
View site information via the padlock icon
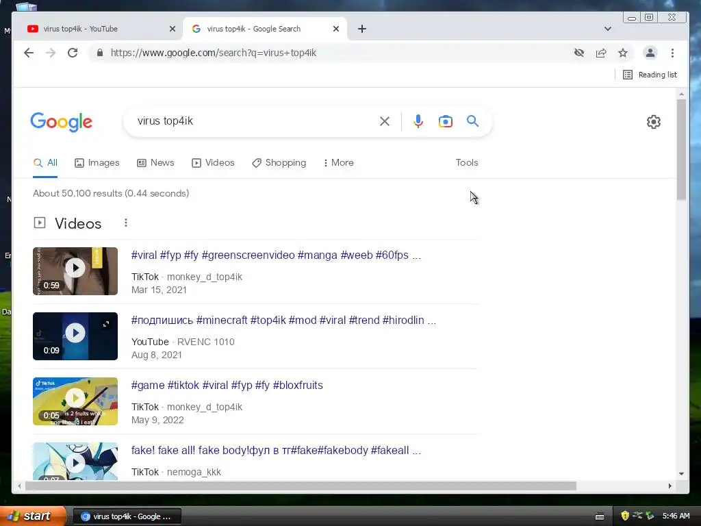(100, 53)
